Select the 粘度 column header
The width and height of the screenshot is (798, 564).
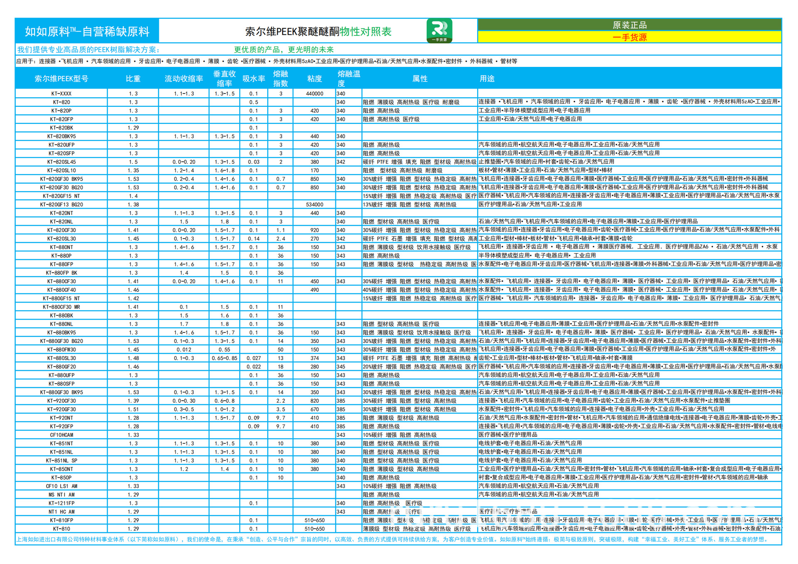click(315, 79)
